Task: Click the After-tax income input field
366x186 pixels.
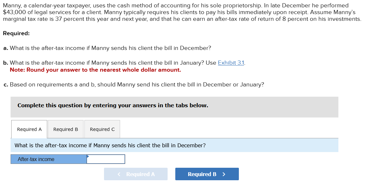Action: [x=105, y=159]
